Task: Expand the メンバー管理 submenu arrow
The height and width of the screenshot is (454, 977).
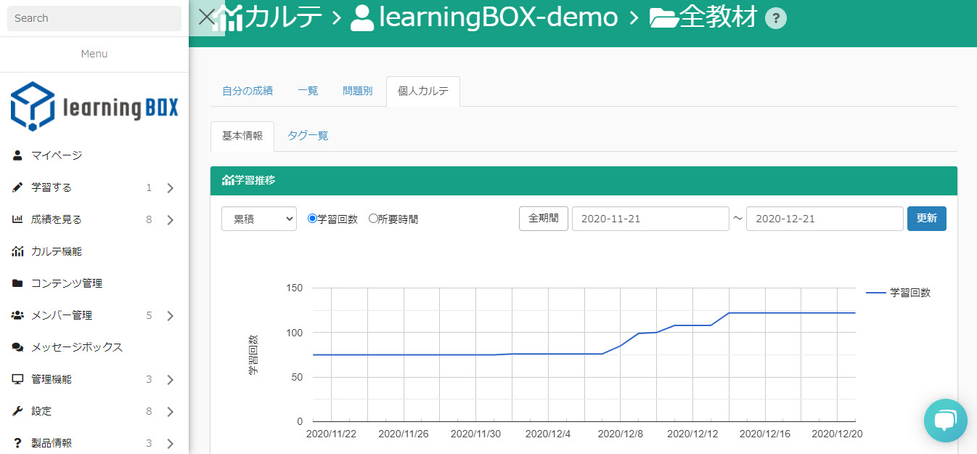Action: click(170, 316)
